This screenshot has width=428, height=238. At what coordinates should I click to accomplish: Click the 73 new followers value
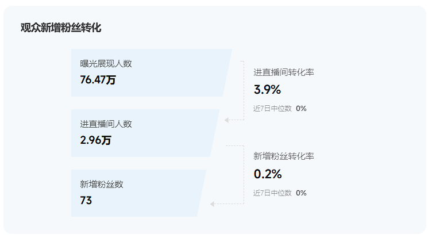pyautogui.click(x=86, y=201)
